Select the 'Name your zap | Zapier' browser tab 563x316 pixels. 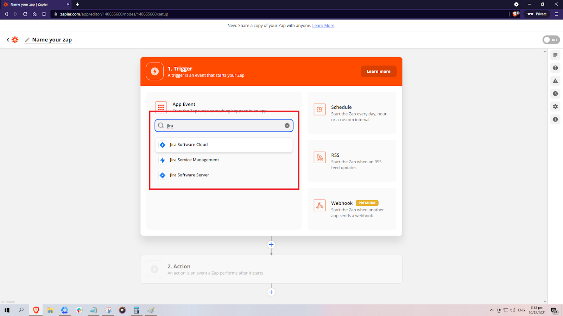tap(37, 5)
